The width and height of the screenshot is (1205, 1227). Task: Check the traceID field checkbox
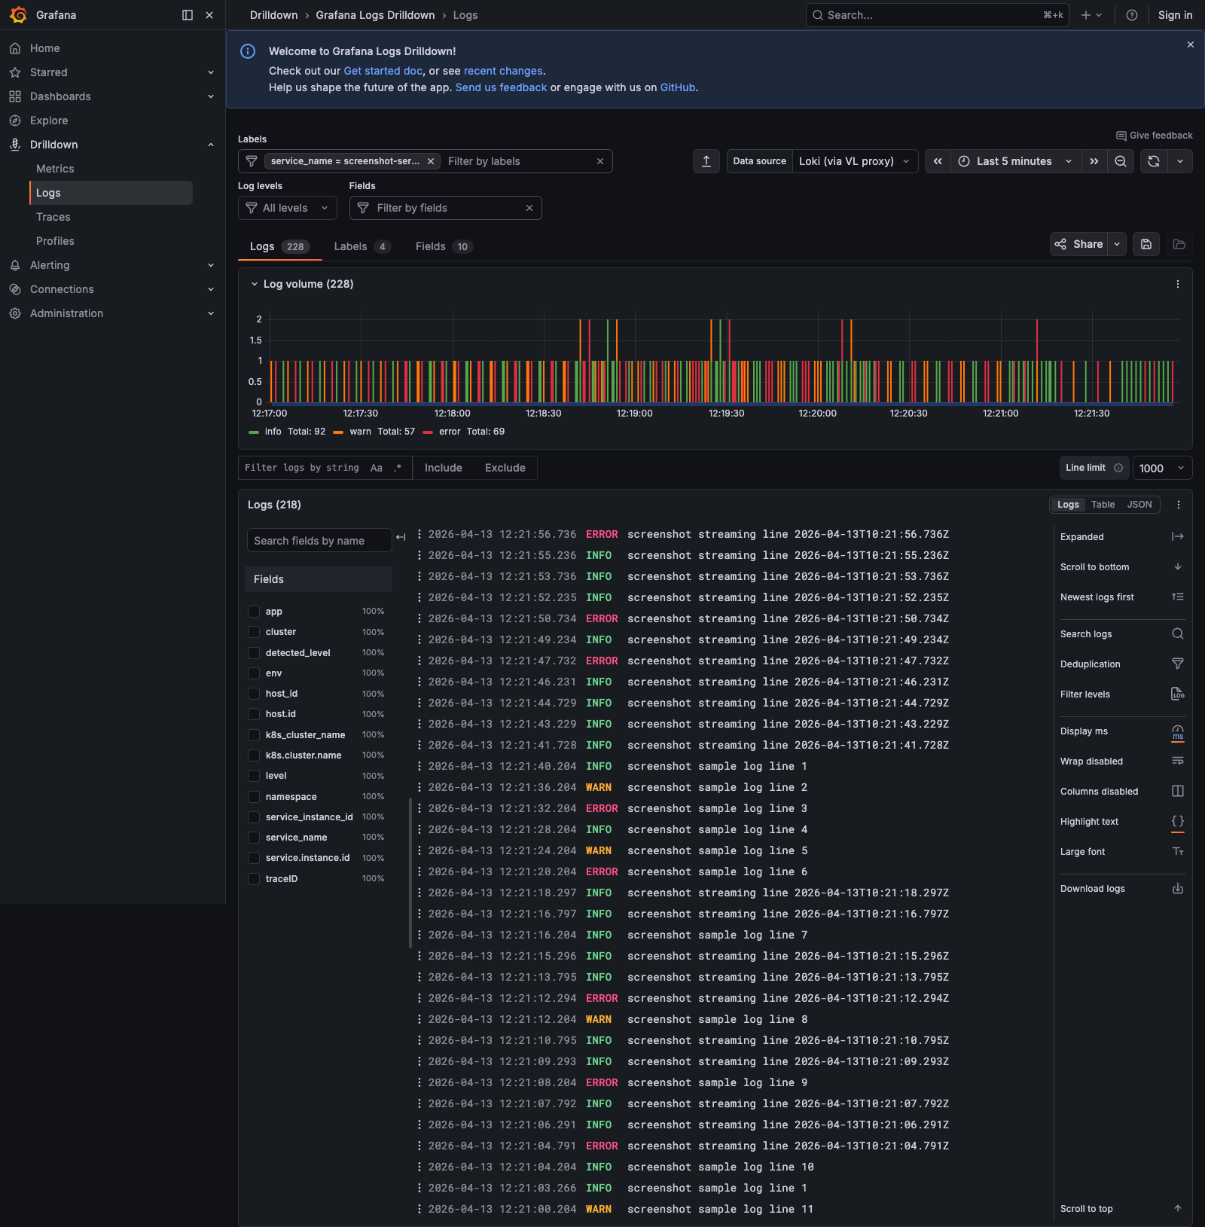[254, 879]
